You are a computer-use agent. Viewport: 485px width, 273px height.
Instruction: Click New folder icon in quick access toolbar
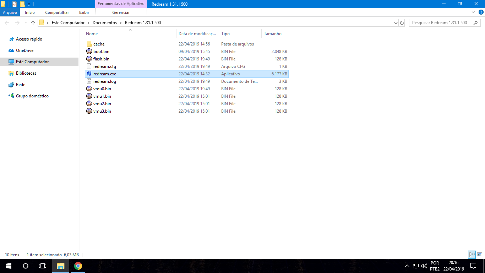click(x=22, y=4)
